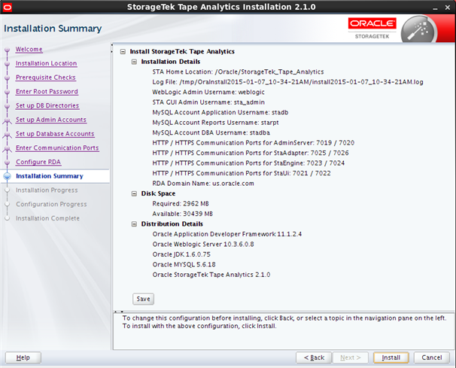
Task: Select Installation Summary in navigation pane
Action: coord(50,176)
